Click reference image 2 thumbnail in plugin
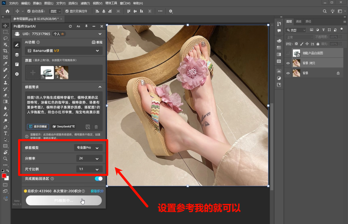This screenshot has width=348, height=224. pyautogui.click(x=61, y=73)
